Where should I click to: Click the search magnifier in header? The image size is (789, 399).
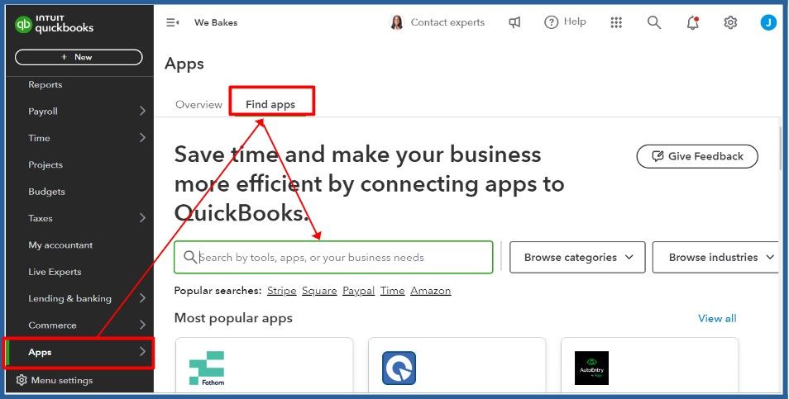[653, 22]
